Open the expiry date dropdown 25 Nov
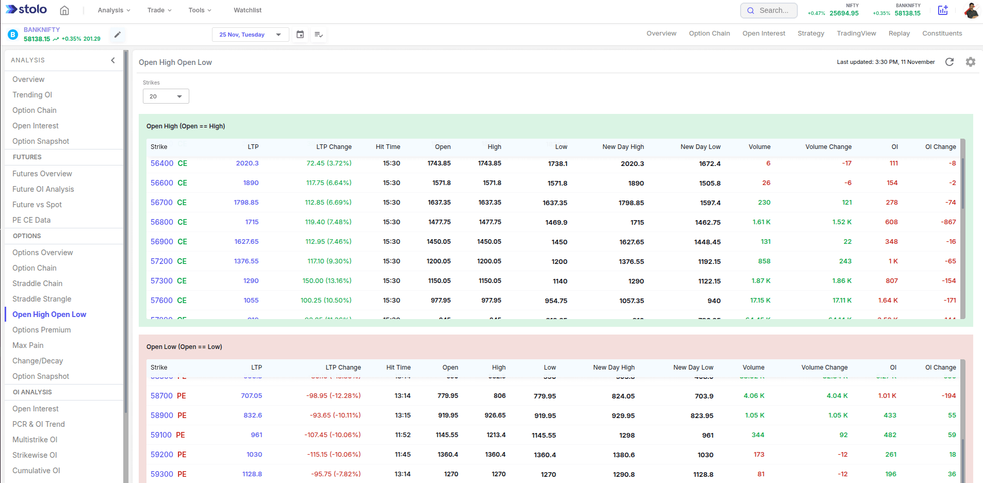 pyautogui.click(x=250, y=35)
